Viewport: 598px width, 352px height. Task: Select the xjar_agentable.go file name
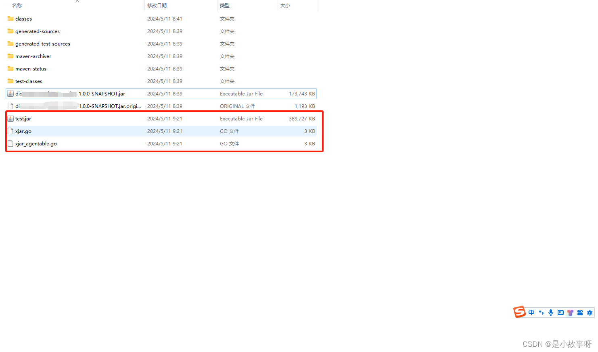pos(36,143)
